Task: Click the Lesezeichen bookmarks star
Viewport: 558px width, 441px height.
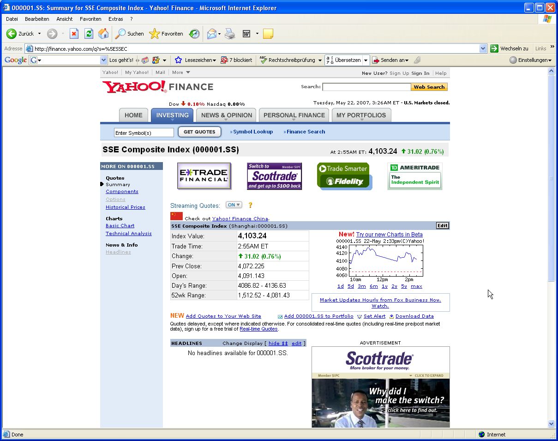Action: click(179, 60)
